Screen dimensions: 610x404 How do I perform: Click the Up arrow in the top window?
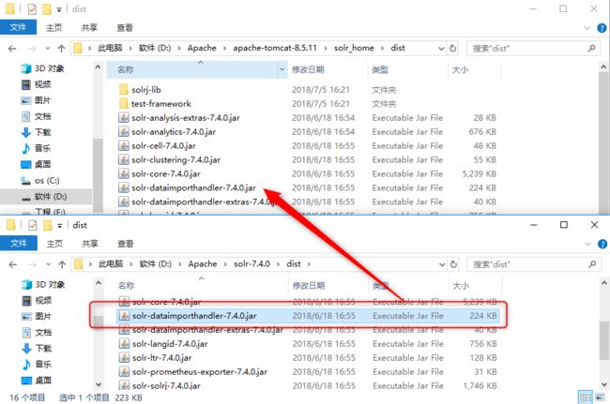point(61,49)
